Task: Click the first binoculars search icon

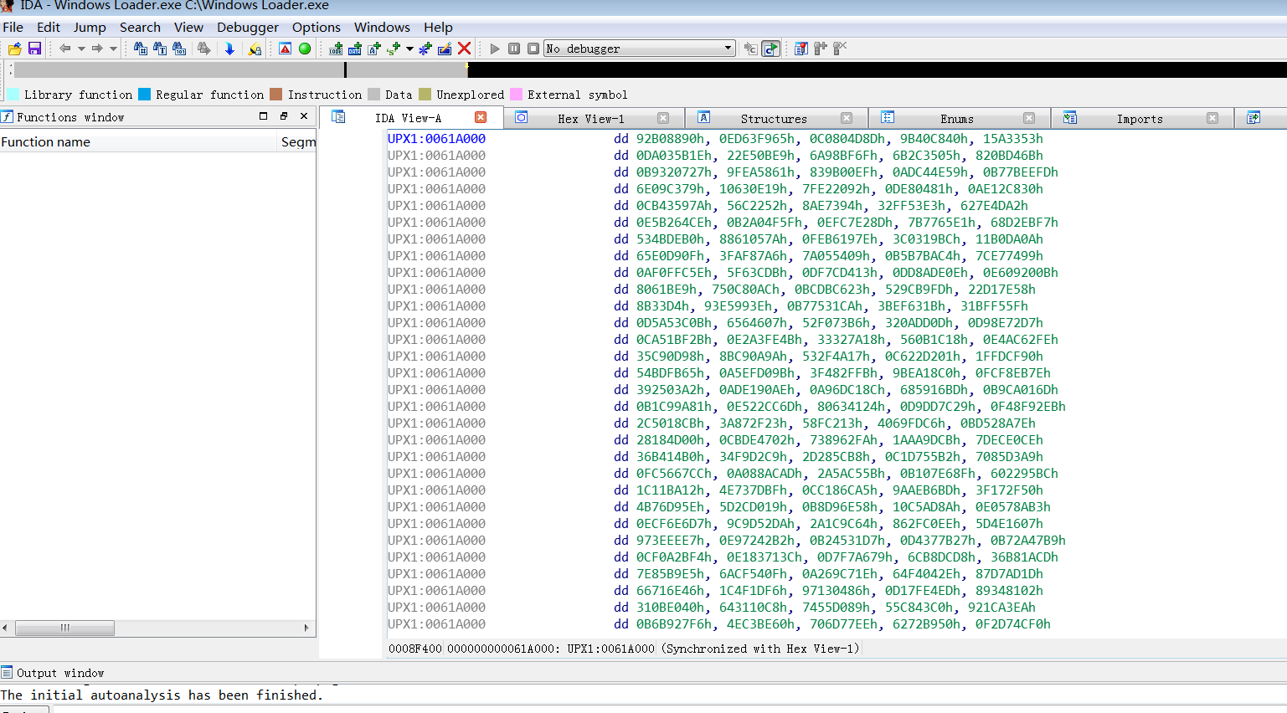Action: tap(140, 49)
